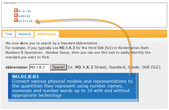Switch to the Tree tab
The height and width of the screenshot is (110, 169).
(9, 34)
